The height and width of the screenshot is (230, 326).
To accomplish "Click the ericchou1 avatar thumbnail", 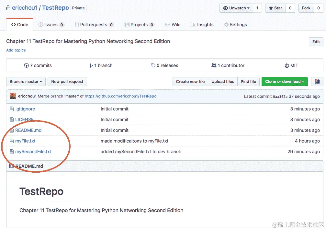I will [13, 96].
